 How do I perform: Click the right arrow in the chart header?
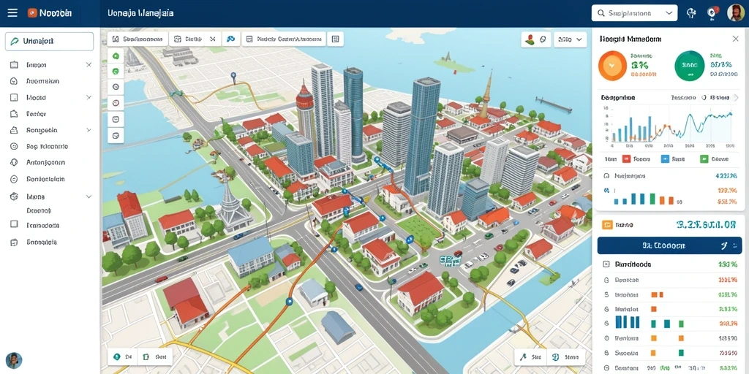coord(734,97)
